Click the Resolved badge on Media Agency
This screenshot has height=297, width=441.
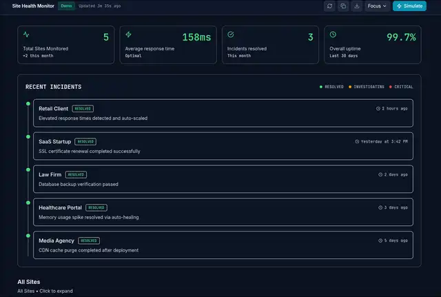(x=89, y=240)
